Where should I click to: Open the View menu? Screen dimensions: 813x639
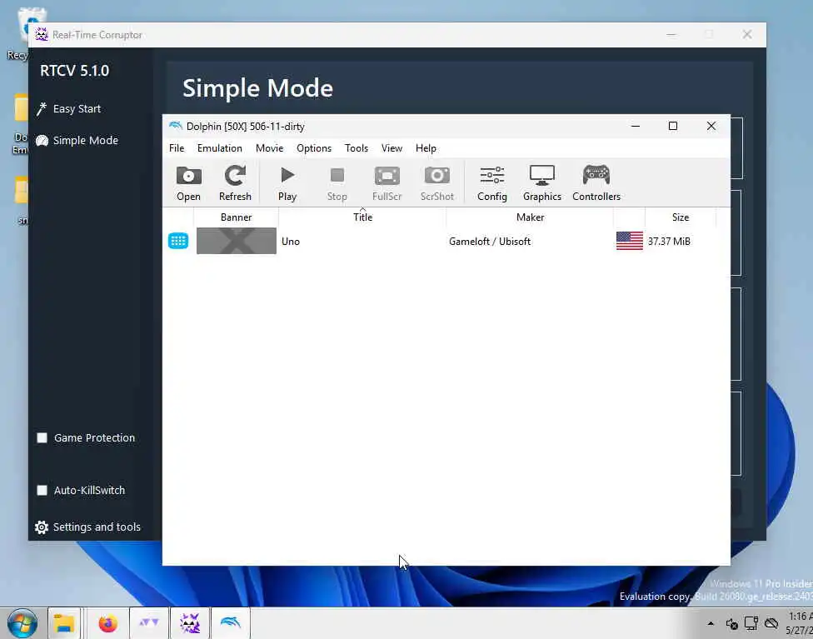392,148
